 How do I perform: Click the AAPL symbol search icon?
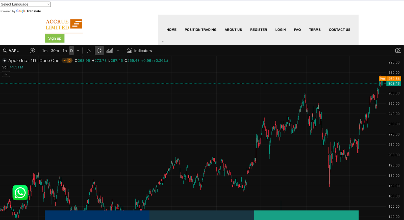click(x=5, y=51)
